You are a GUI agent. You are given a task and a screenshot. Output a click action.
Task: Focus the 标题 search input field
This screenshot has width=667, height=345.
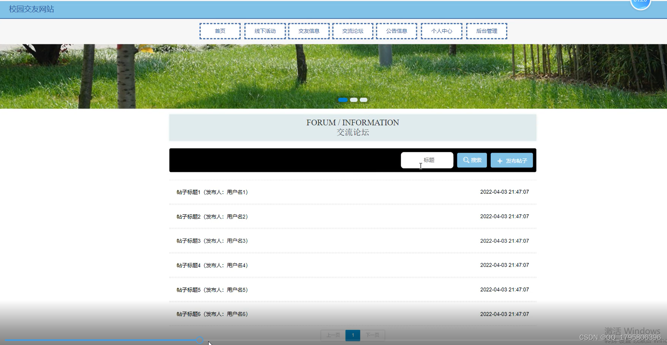427,160
